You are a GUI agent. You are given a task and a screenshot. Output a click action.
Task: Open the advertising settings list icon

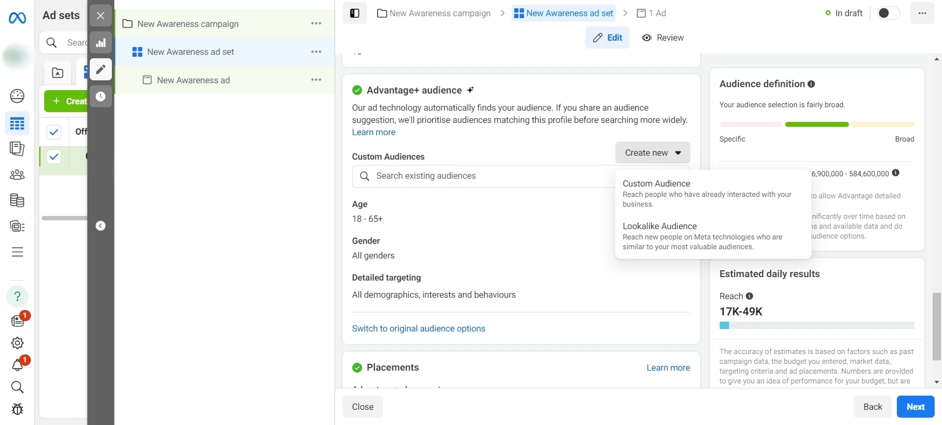[17, 226]
